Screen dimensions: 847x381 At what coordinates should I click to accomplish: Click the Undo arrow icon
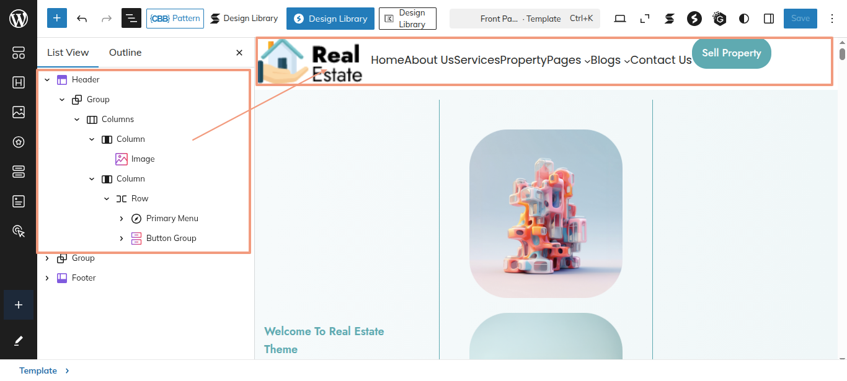click(x=82, y=19)
